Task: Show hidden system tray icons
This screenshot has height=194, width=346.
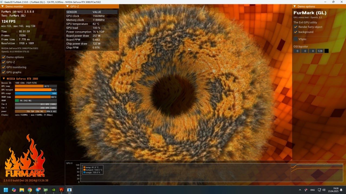Action: click(300, 190)
